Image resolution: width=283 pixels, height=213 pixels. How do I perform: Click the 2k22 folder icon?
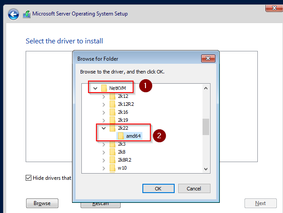[112, 128]
